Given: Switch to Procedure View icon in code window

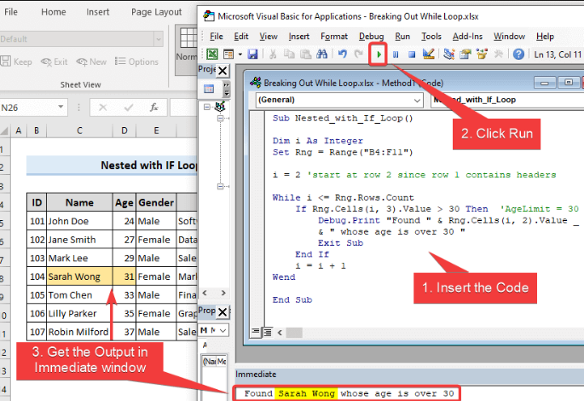Looking at the screenshot, I should 255,331.
